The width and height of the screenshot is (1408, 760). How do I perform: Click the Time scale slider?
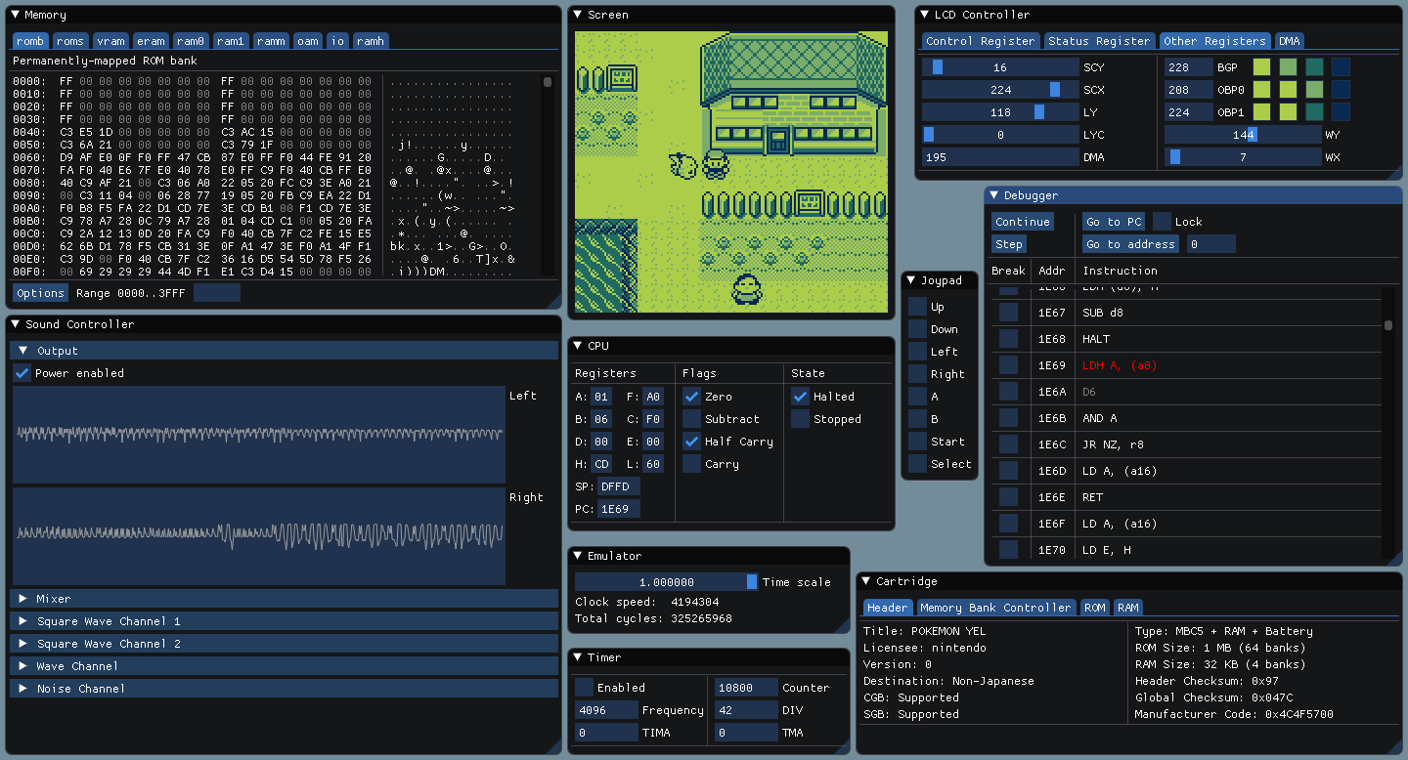(x=667, y=582)
